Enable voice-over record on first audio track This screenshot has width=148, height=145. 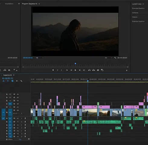pyautogui.click(x=25, y=118)
